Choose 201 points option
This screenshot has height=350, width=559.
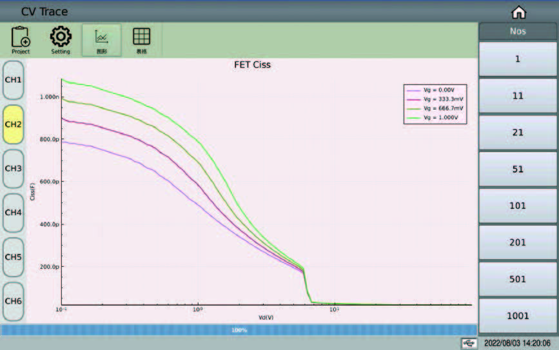click(x=517, y=242)
